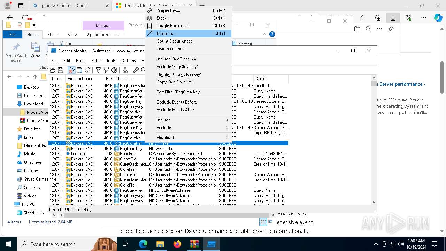Open Process Monitor Filter menu
The height and width of the screenshot is (251, 446).
96,61
